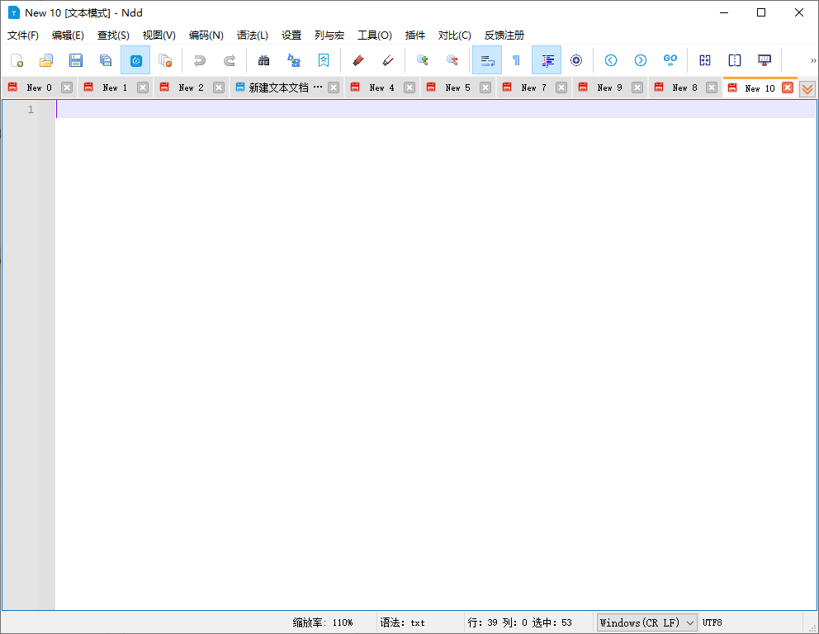Click the monitor presentation toolbar icon

[x=765, y=60]
